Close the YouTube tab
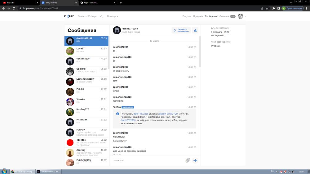Viewport: 310px width, 174px height. click(38, 3)
